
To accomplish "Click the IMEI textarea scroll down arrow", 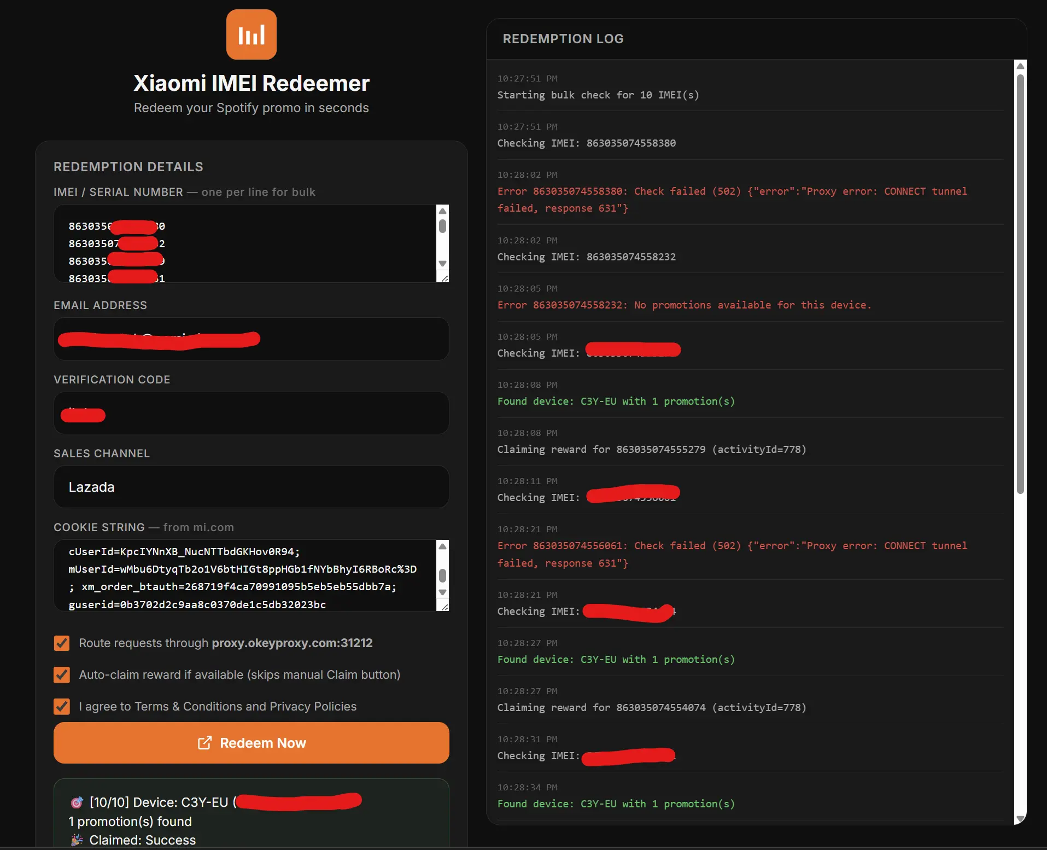I will (x=443, y=264).
